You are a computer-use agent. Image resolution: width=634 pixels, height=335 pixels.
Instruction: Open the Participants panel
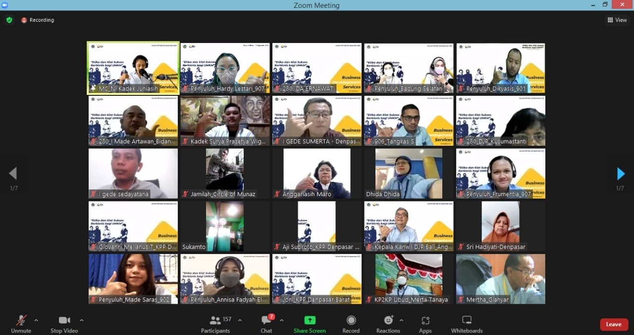coord(215,324)
